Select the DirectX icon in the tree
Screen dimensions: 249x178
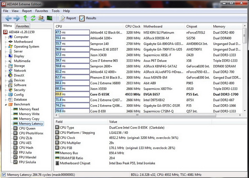point(10,75)
